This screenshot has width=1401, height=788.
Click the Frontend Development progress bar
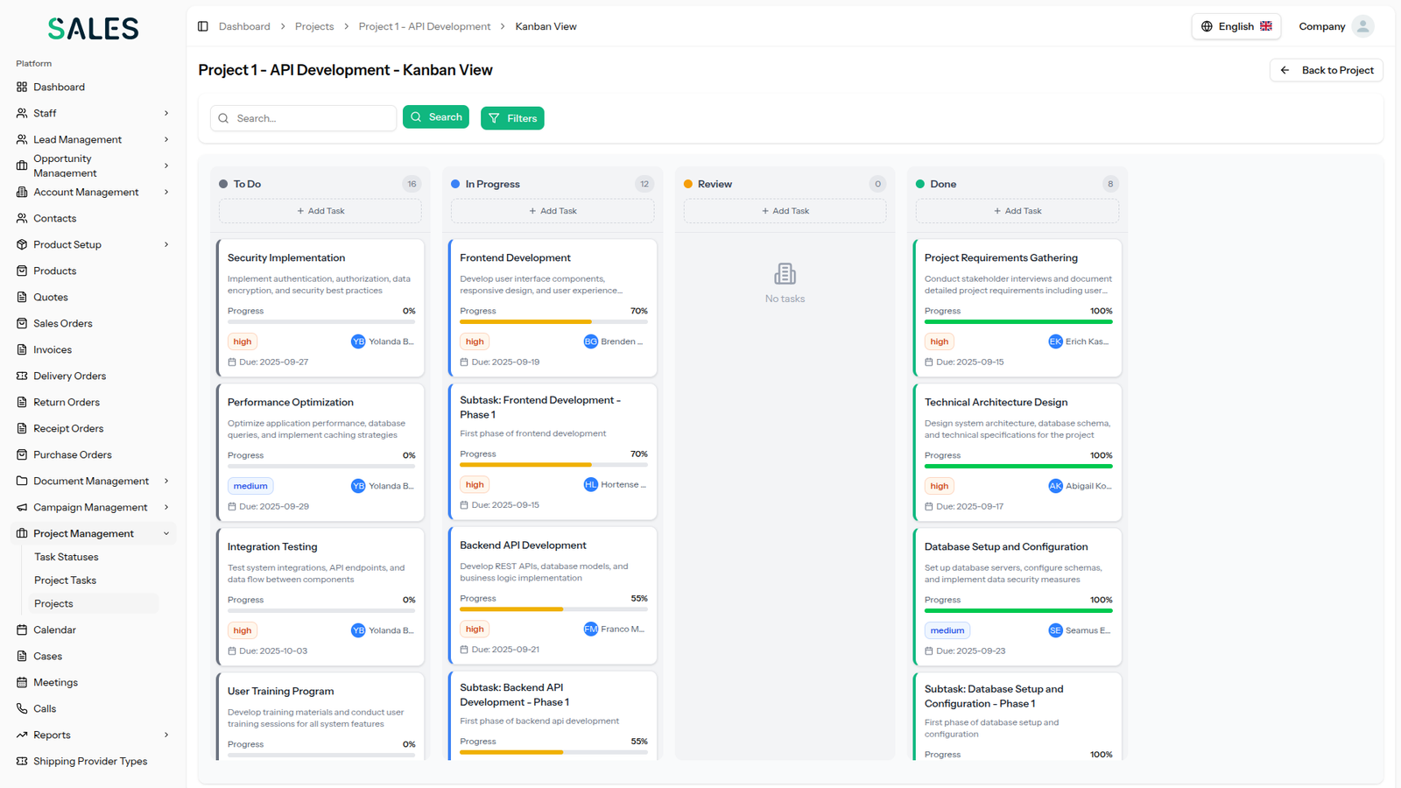tap(553, 321)
